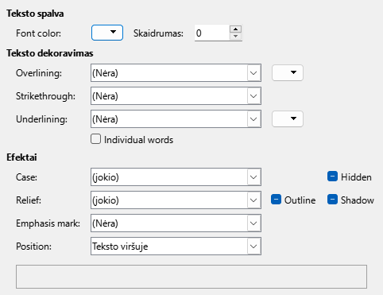Open the Overlining color picker
This screenshot has width=383, height=295.
pyautogui.click(x=288, y=72)
